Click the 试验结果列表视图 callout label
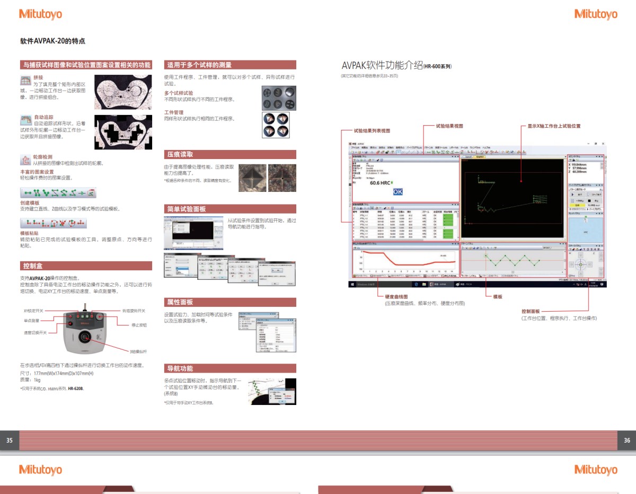The height and width of the screenshot is (494, 636). point(372,130)
